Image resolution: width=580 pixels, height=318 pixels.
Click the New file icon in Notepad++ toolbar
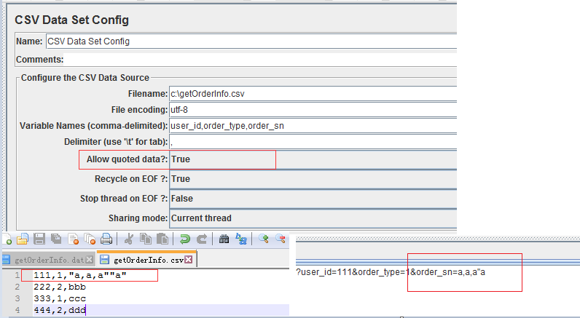(x=7, y=239)
